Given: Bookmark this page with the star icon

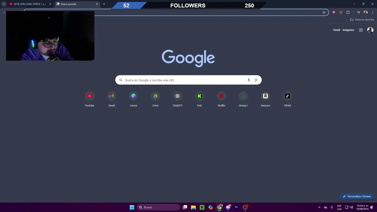Looking at the screenshot, I should [324, 12].
